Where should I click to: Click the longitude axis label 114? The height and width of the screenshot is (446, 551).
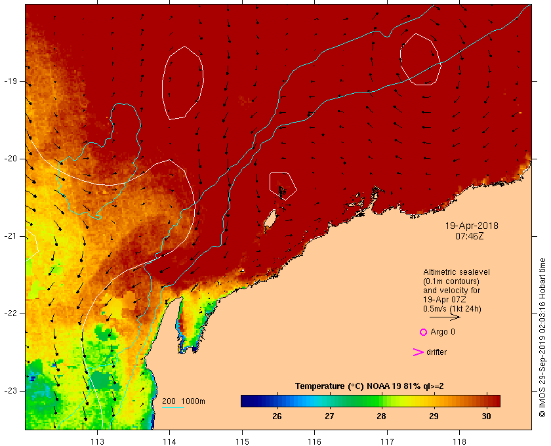click(169, 441)
